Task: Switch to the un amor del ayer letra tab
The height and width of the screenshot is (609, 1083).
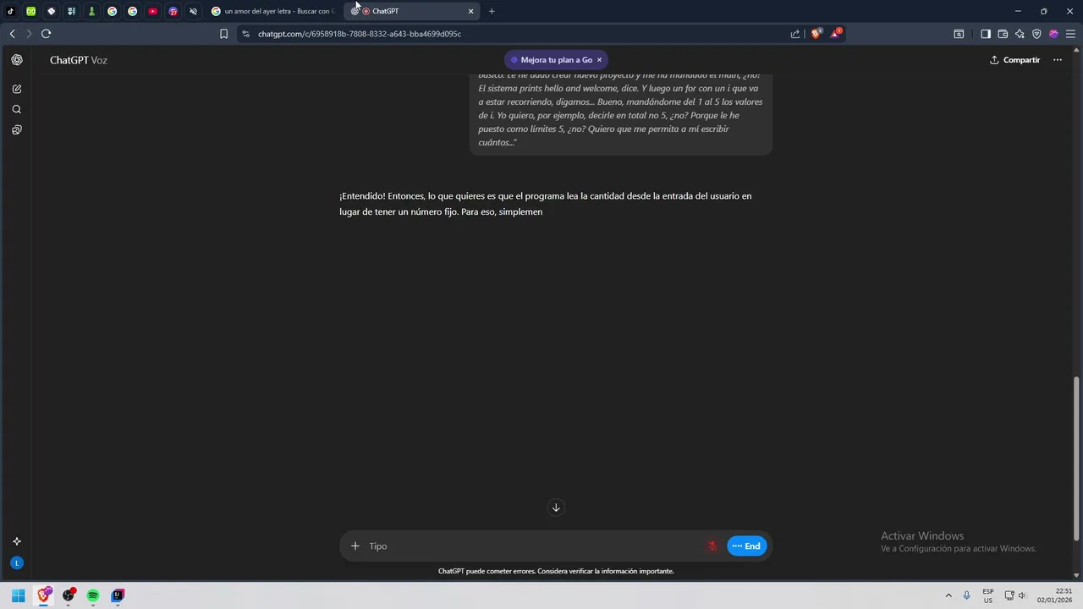Action: point(273,11)
